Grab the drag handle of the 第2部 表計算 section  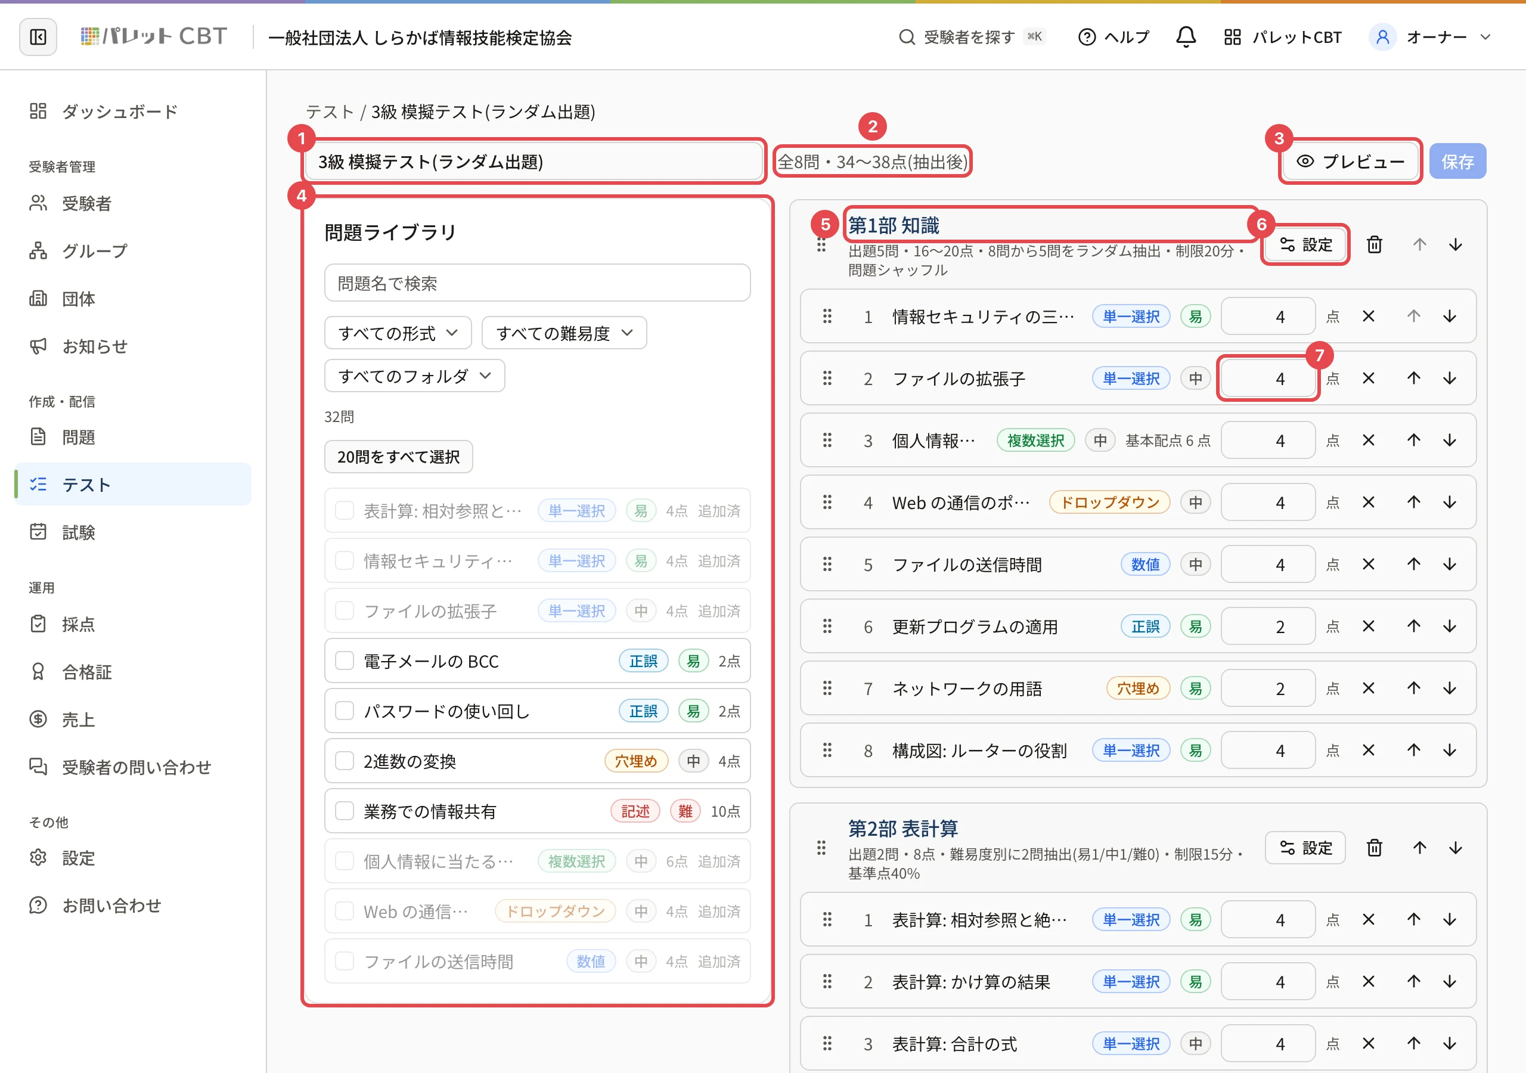point(821,848)
